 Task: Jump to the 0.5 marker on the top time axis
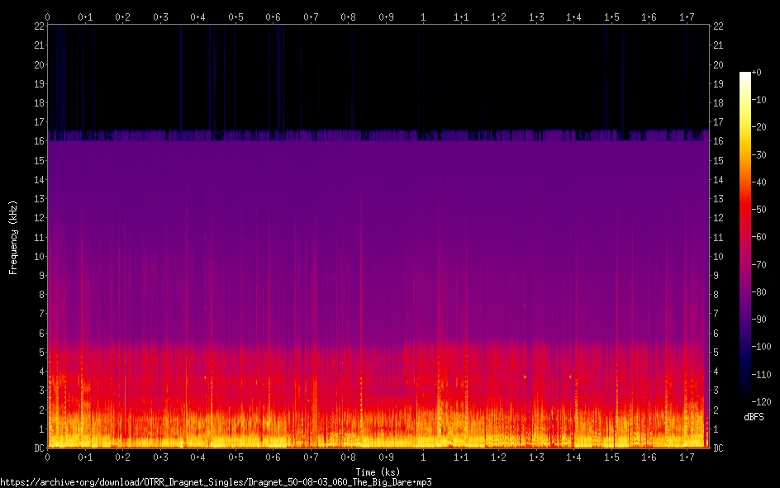click(x=235, y=17)
